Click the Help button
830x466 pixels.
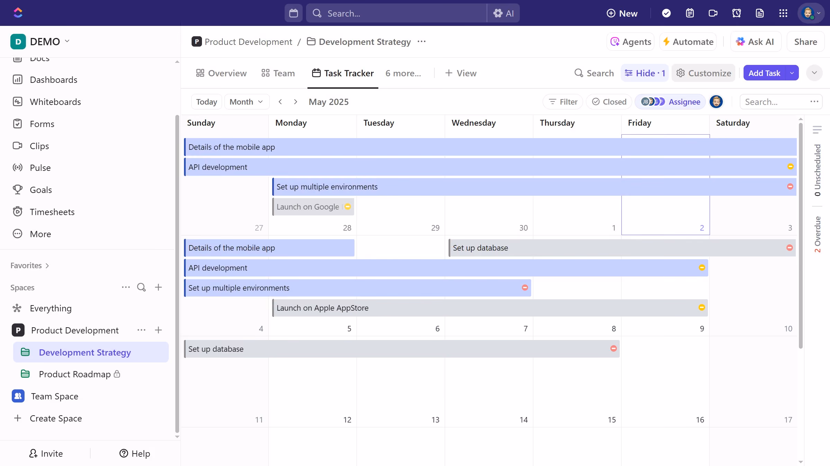(x=135, y=454)
